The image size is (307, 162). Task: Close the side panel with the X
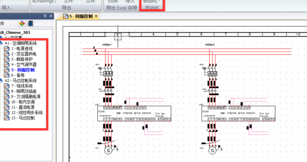coord(51,16)
